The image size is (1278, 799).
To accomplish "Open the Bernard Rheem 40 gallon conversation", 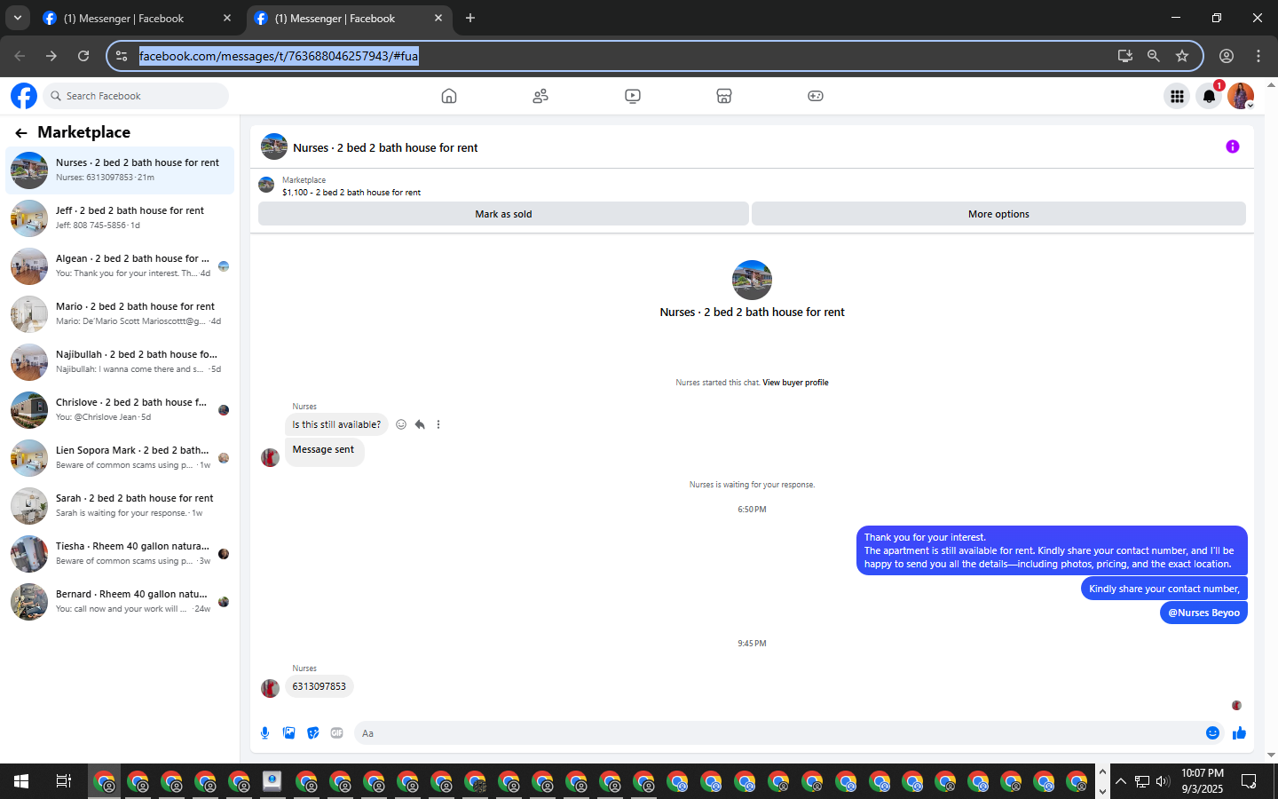I will click(x=120, y=602).
